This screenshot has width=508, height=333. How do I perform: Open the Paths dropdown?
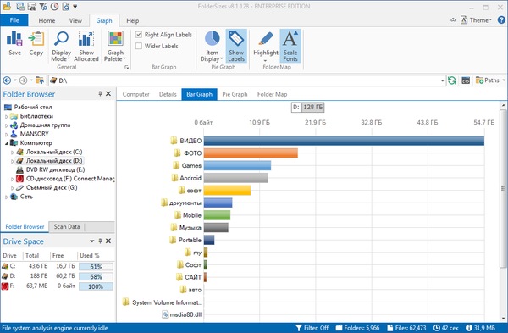(490, 80)
